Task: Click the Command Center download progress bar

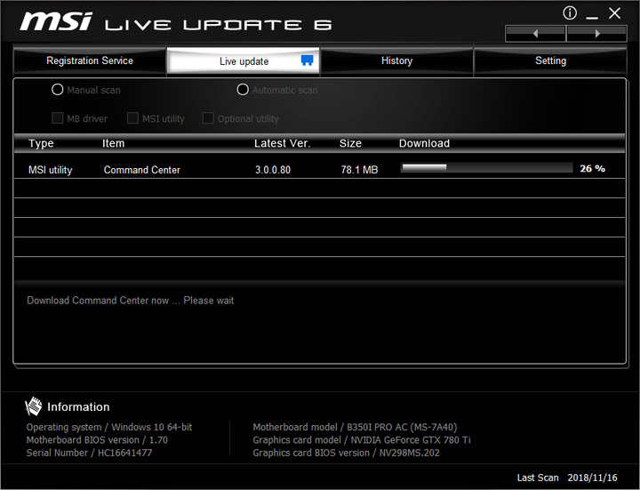Action: tap(486, 167)
